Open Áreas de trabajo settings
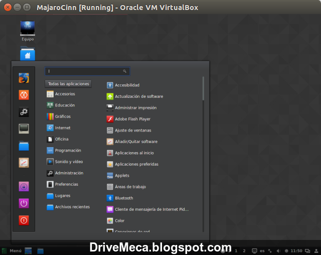Screen dimensions: 321x255 point(126,187)
